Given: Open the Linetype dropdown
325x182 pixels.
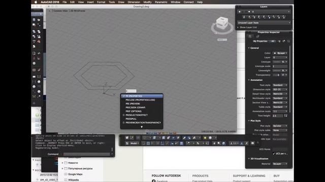Looking at the screenshot, I should 280,62.
